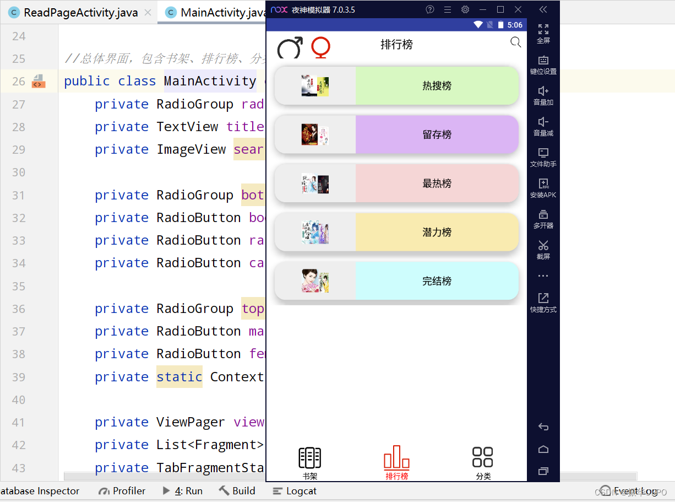Click the Nox 全屏 fullscreen icon
Viewport: 675px width, 502px height.
(543, 33)
